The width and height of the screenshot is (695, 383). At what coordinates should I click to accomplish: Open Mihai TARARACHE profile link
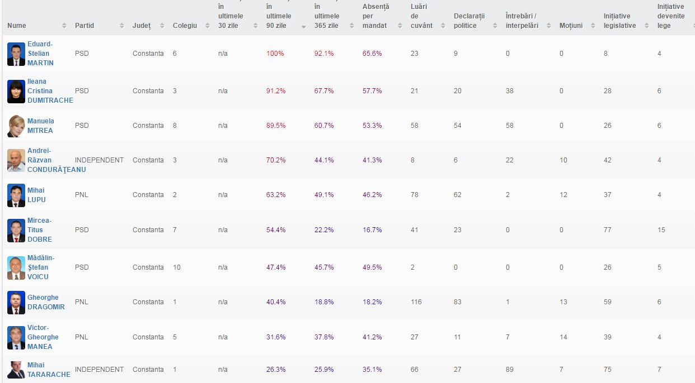49,370
